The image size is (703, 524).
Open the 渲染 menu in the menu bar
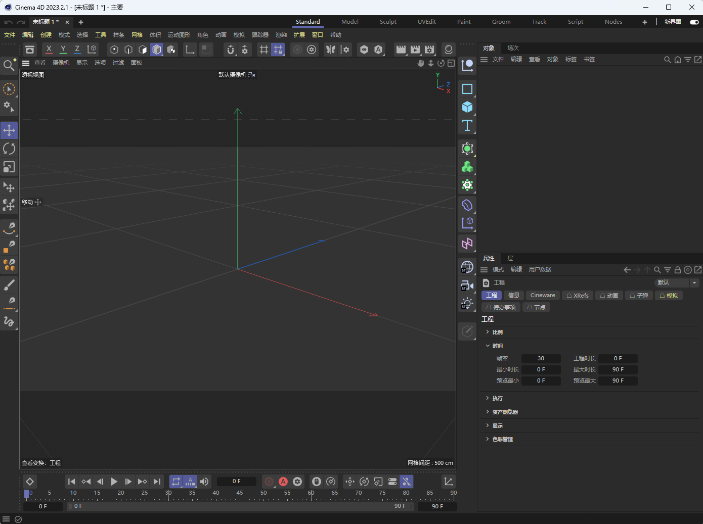click(x=281, y=35)
